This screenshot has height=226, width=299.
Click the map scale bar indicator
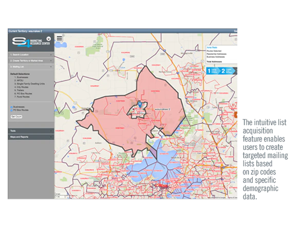pos(61,195)
